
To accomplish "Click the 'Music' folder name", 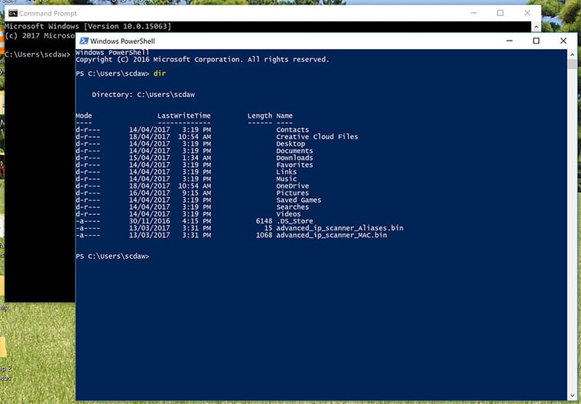I will tap(287, 179).
